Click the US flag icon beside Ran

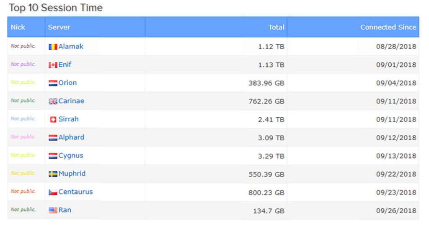(x=53, y=210)
